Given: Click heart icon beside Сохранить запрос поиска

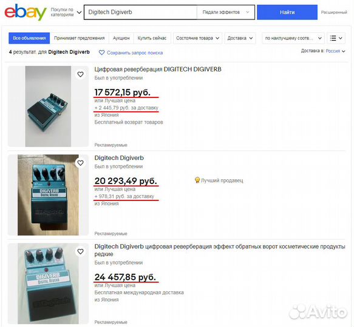Looking at the screenshot, I should (101, 53).
